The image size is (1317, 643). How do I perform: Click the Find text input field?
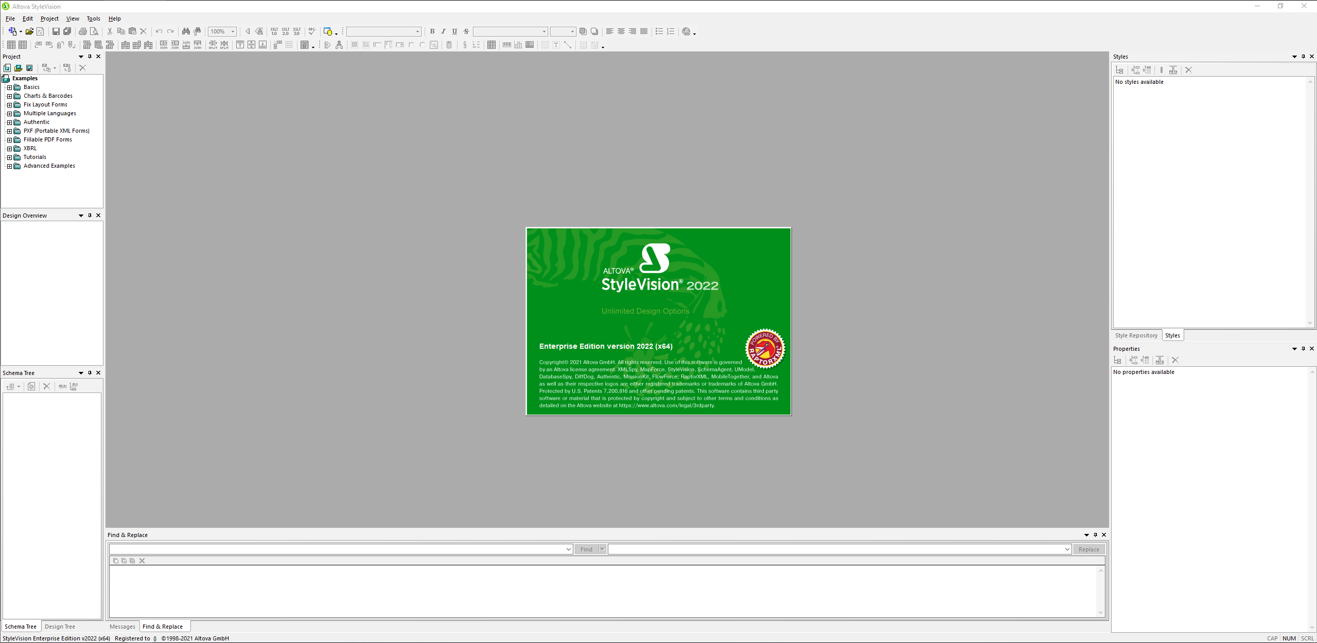click(341, 549)
